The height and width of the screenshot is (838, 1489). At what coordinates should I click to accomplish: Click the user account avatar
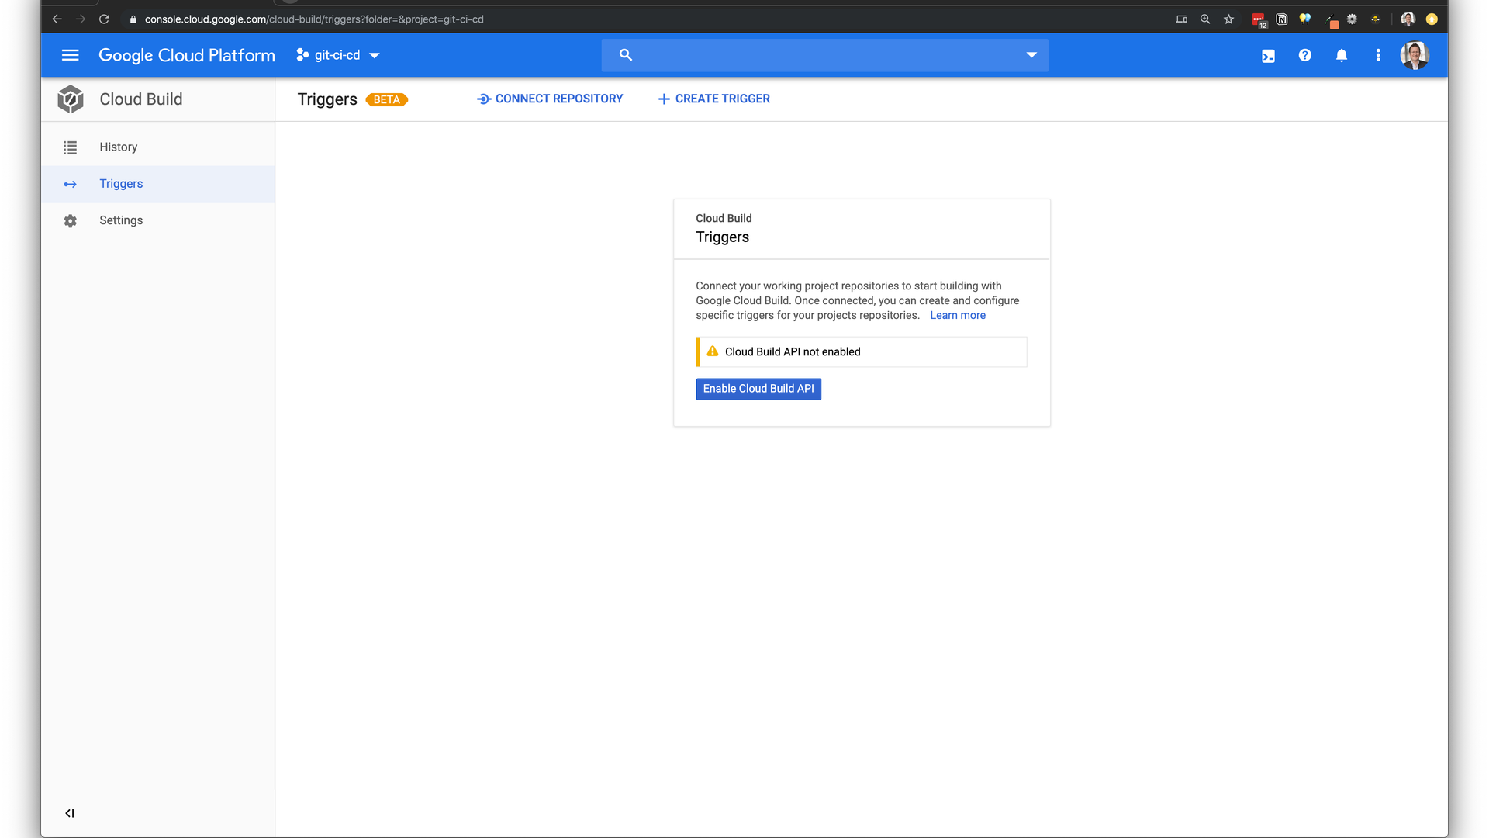pos(1414,55)
